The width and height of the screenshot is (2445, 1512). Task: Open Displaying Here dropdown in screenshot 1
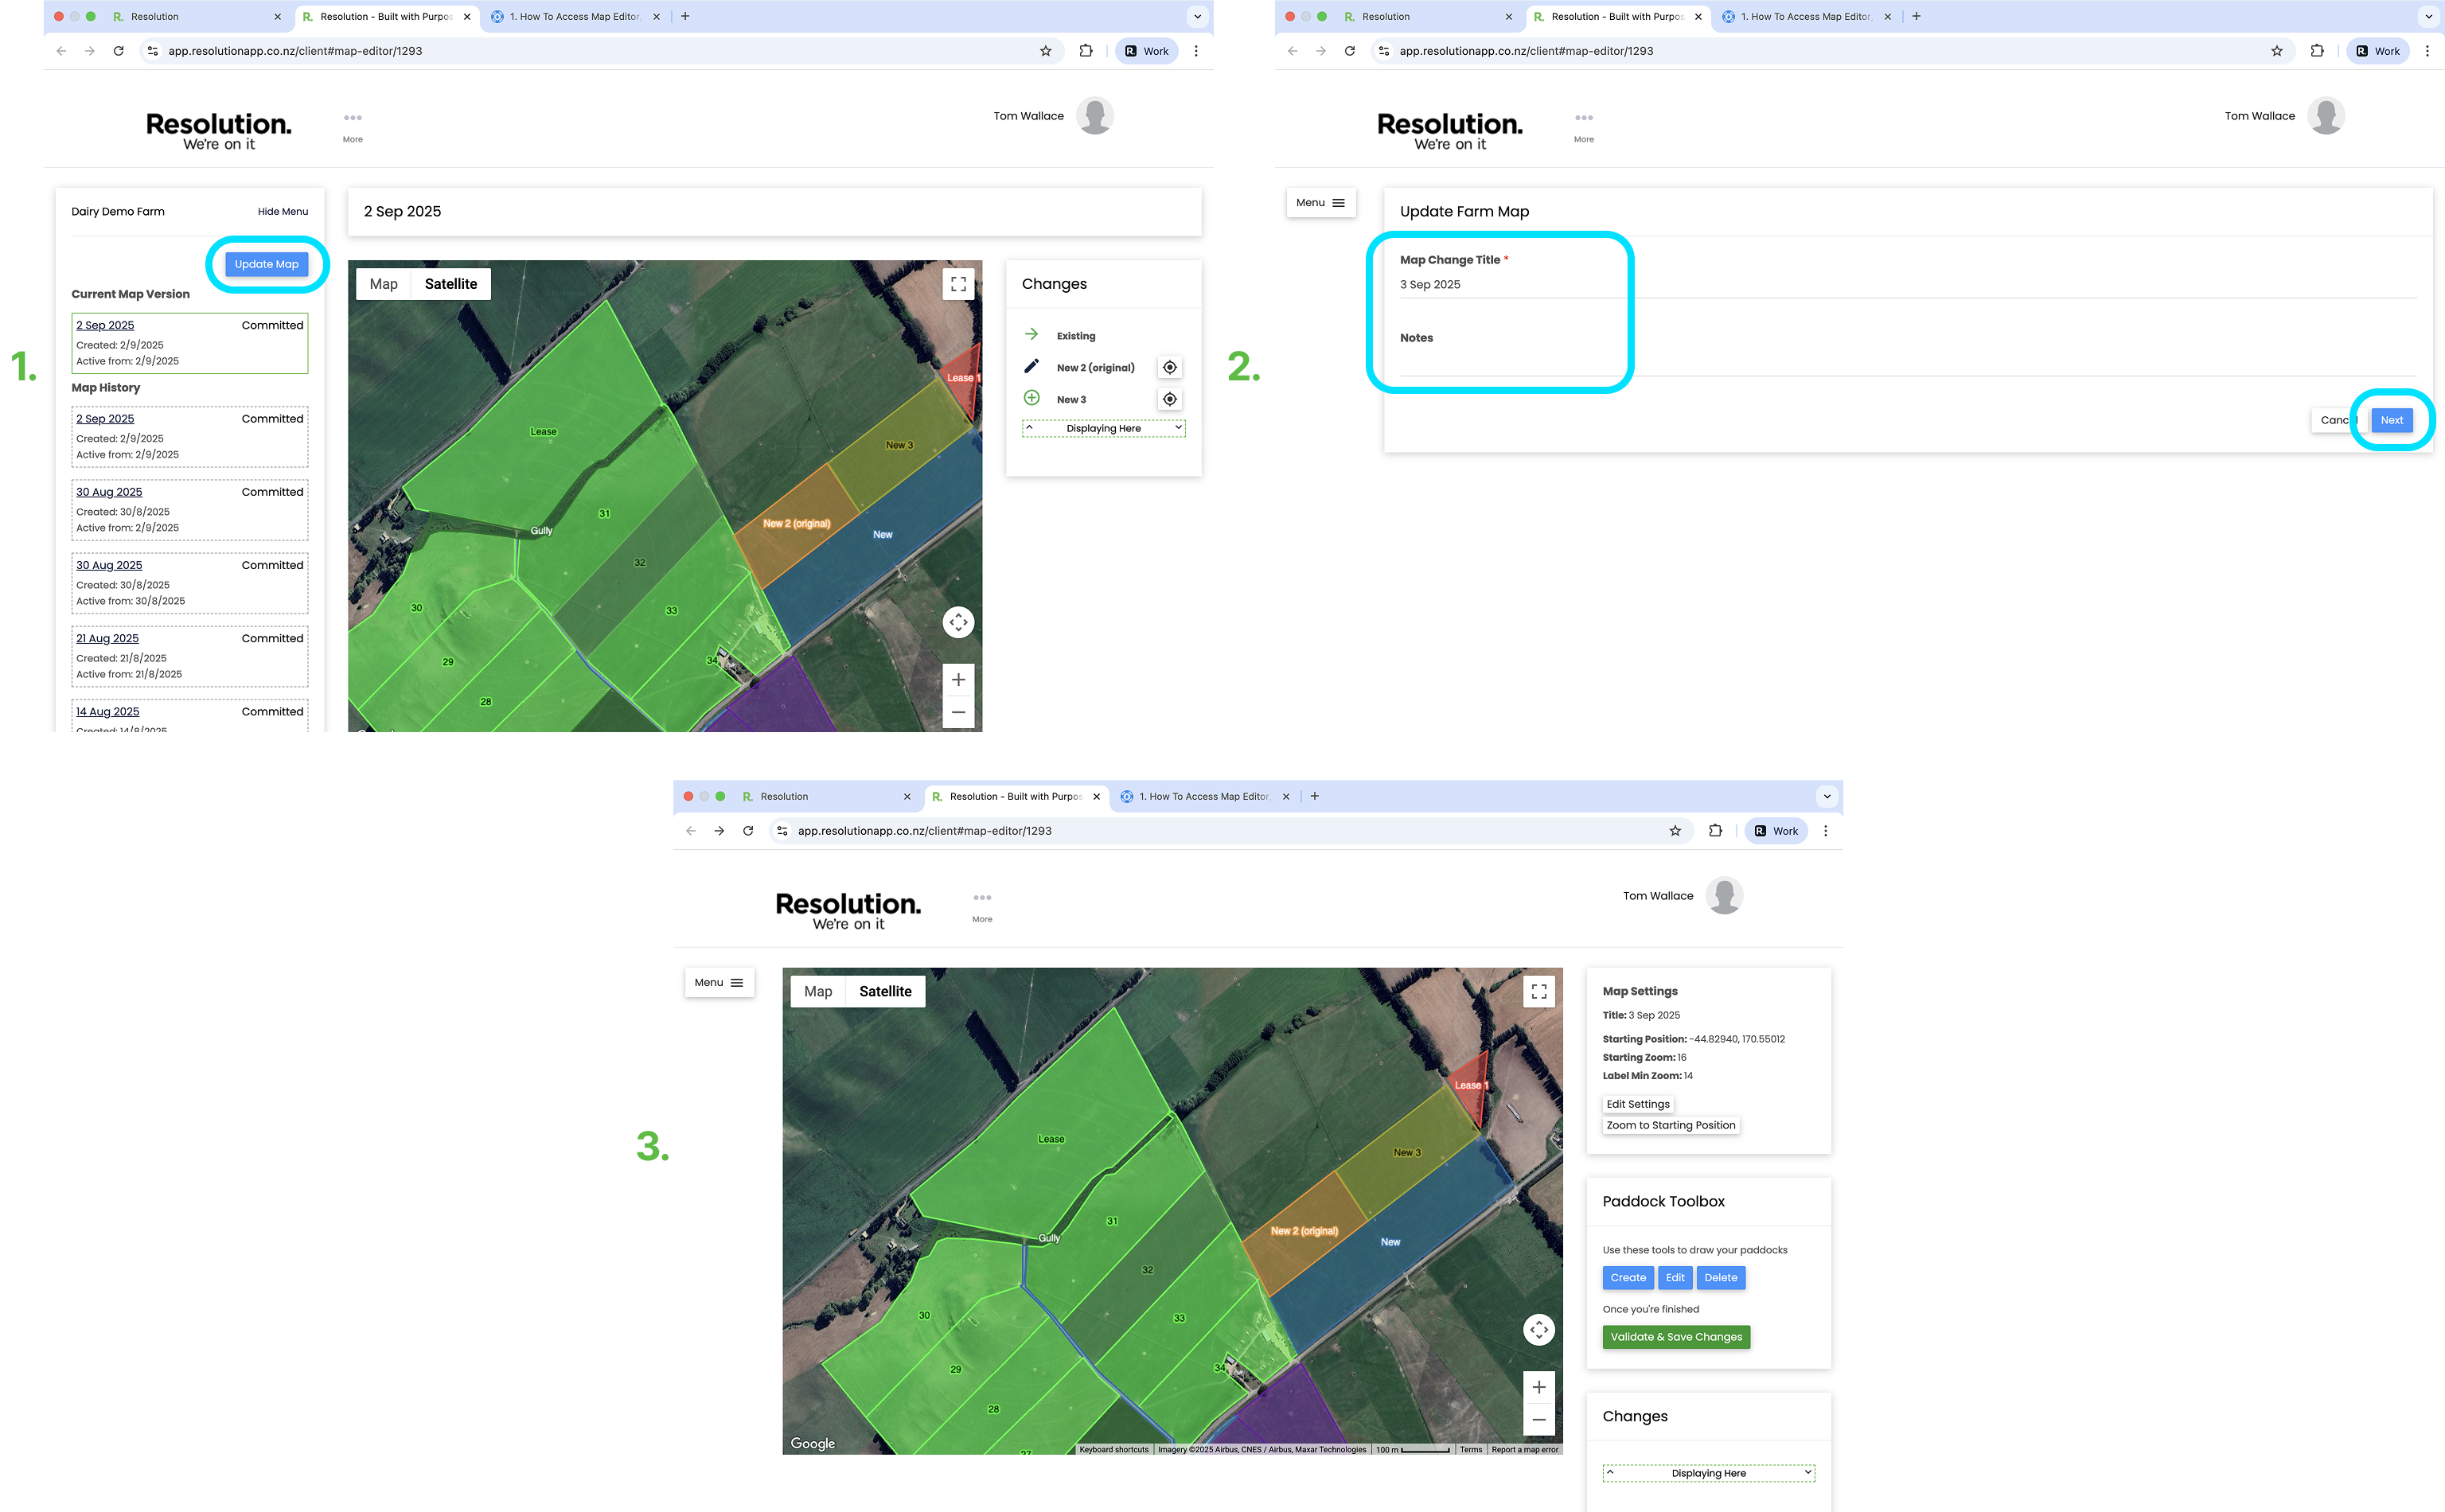pyautogui.click(x=1103, y=429)
